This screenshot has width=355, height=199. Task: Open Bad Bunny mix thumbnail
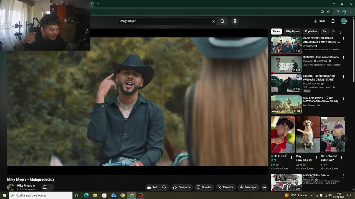[286, 104]
